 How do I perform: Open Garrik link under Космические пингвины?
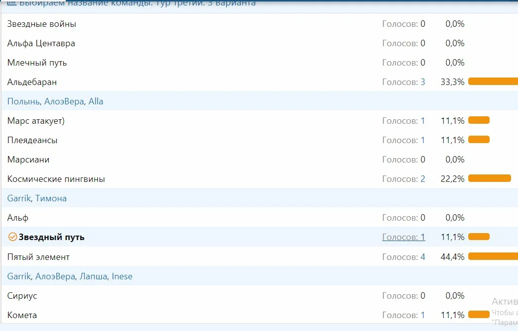point(19,198)
